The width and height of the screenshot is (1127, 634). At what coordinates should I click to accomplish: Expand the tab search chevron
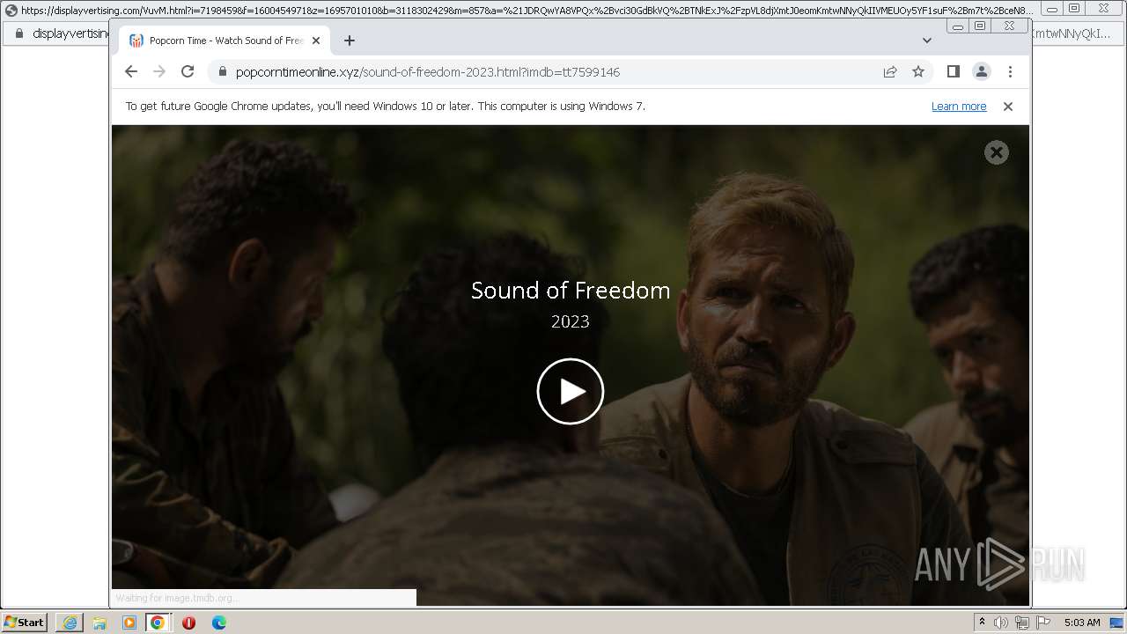[x=926, y=41]
